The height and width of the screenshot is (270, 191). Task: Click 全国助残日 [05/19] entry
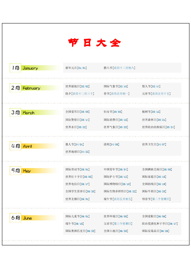click(x=154, y=184)
